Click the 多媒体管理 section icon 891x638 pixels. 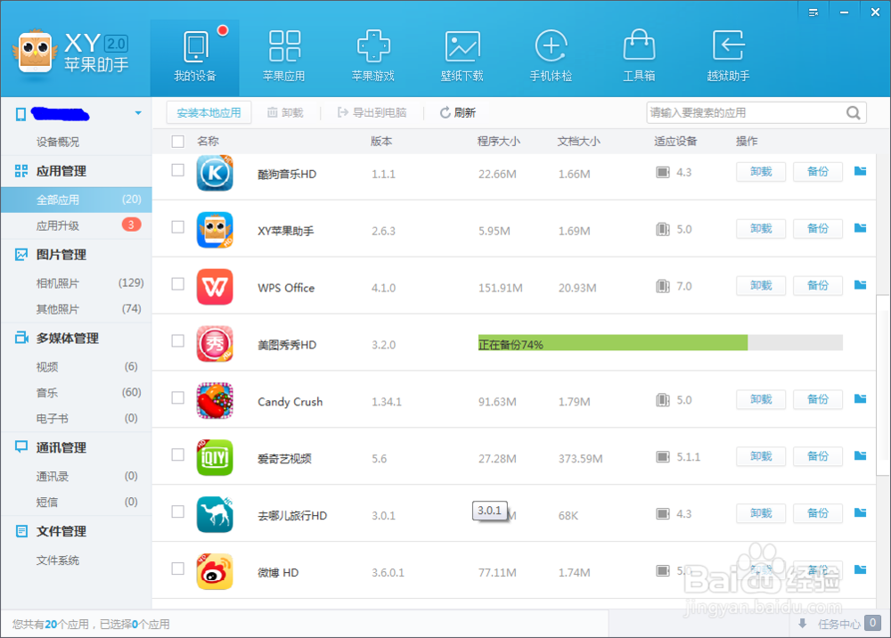click(x=21, y=338)
